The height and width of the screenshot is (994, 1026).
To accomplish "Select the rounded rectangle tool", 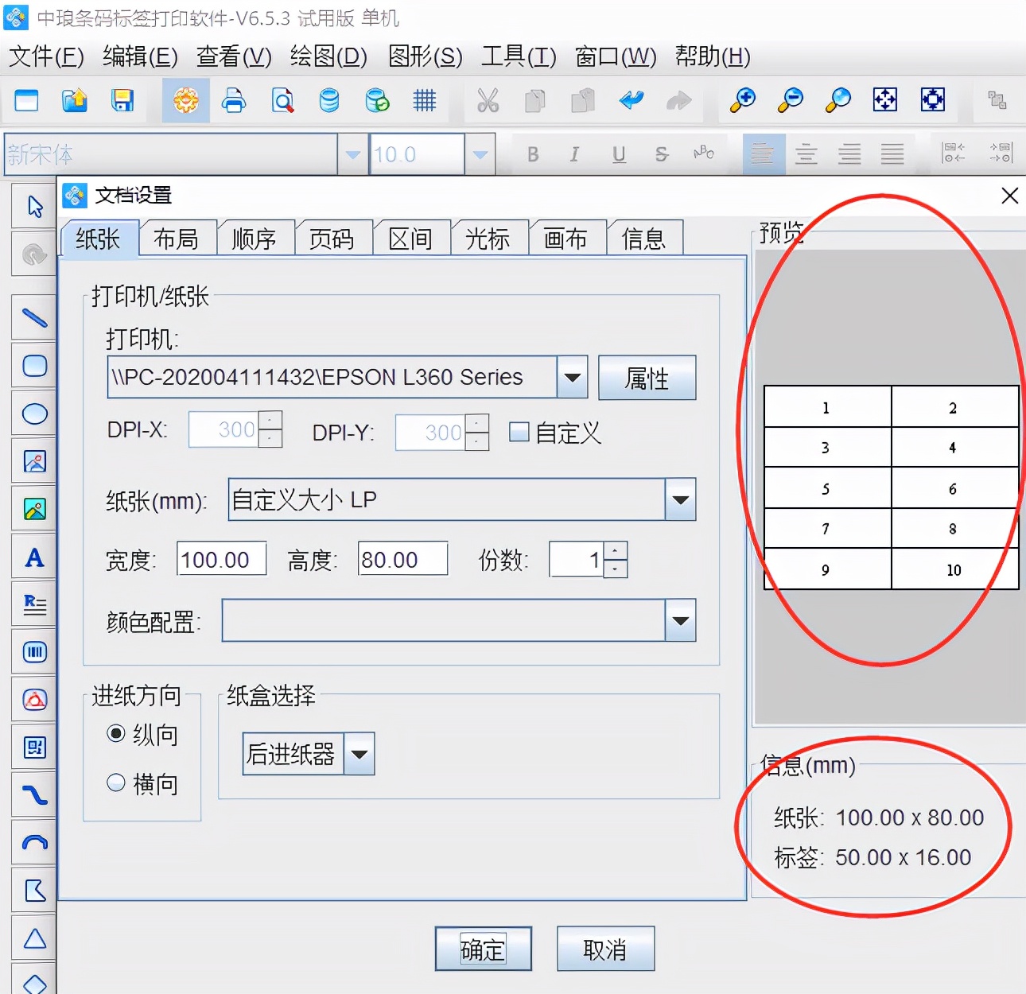I will point(34,366).
